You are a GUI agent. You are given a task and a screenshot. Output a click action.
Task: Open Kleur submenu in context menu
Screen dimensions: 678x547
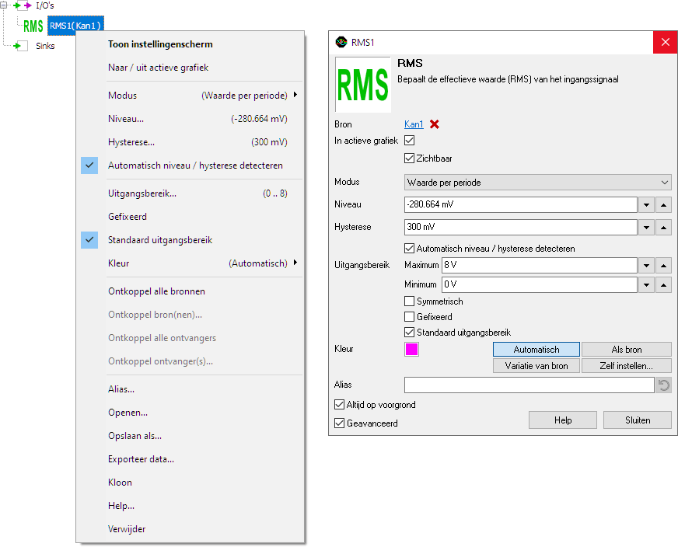[190, 263]
